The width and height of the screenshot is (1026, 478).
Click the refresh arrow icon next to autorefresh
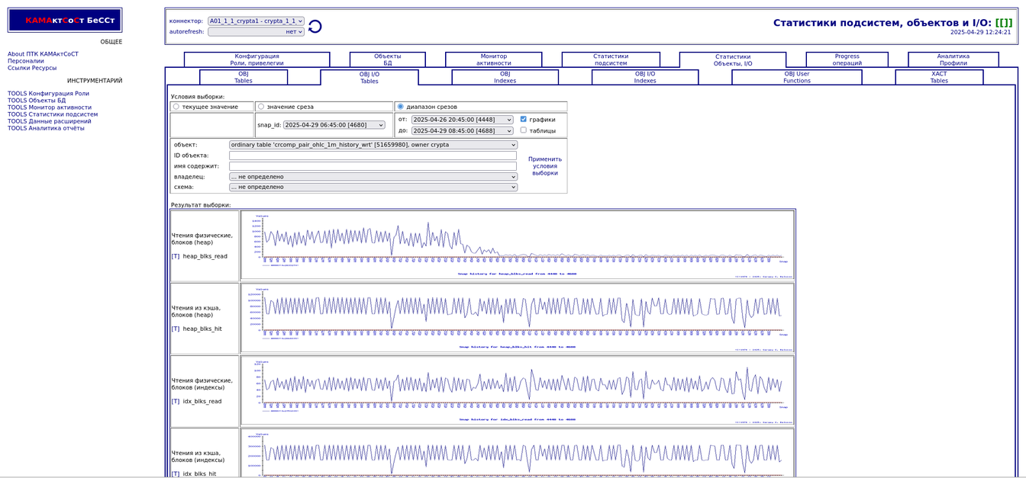tap(315, 27)
